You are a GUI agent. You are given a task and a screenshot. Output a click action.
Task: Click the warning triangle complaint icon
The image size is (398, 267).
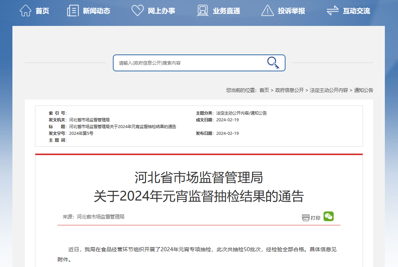click(x=267, y=11)
